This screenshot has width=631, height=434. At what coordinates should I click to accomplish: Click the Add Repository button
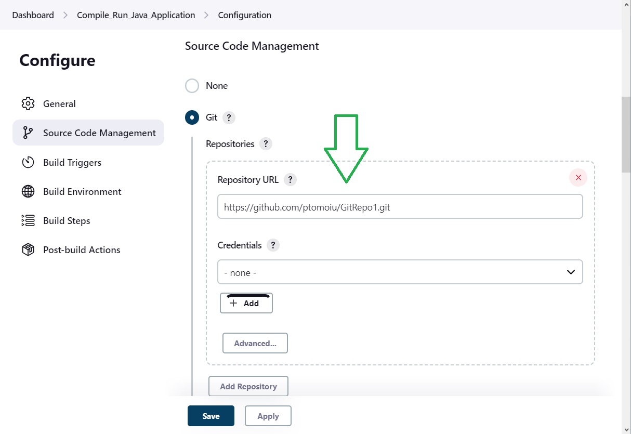(248, 386)
